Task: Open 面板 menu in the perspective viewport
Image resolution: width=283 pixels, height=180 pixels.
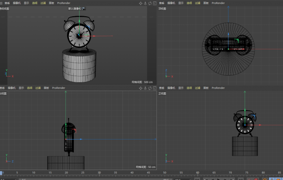Action: tap(51, 3)
